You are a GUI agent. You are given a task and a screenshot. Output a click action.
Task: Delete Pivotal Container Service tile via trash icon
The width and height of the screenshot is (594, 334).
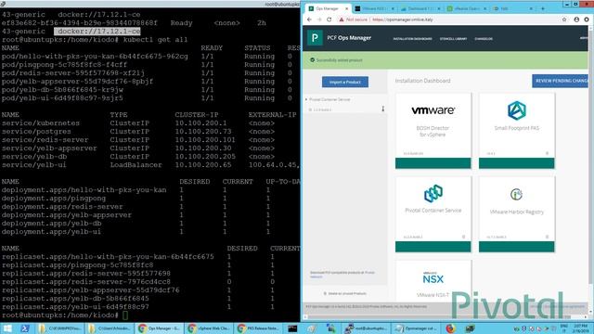pos(464,238)
